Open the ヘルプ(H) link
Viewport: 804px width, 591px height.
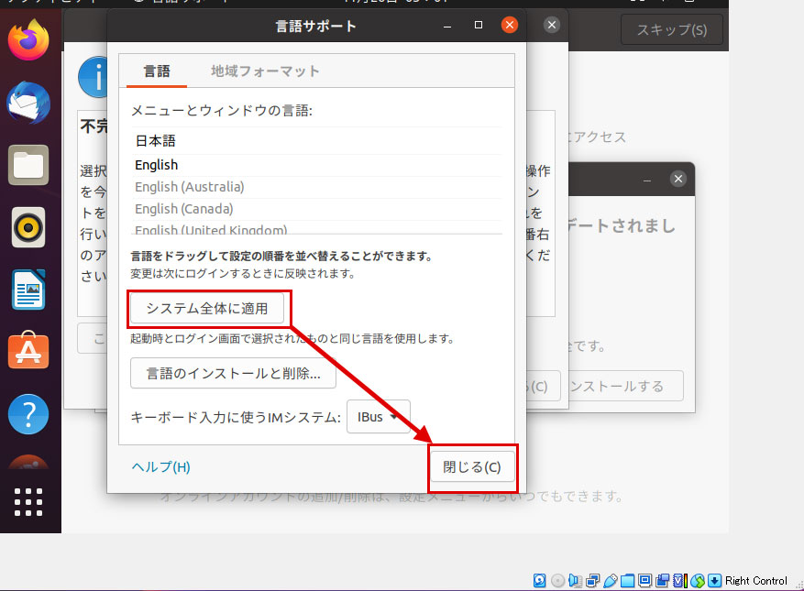pos(161,467)
